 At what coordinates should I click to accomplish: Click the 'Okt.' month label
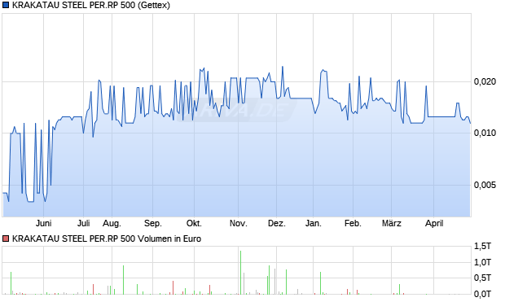(194, 223)
